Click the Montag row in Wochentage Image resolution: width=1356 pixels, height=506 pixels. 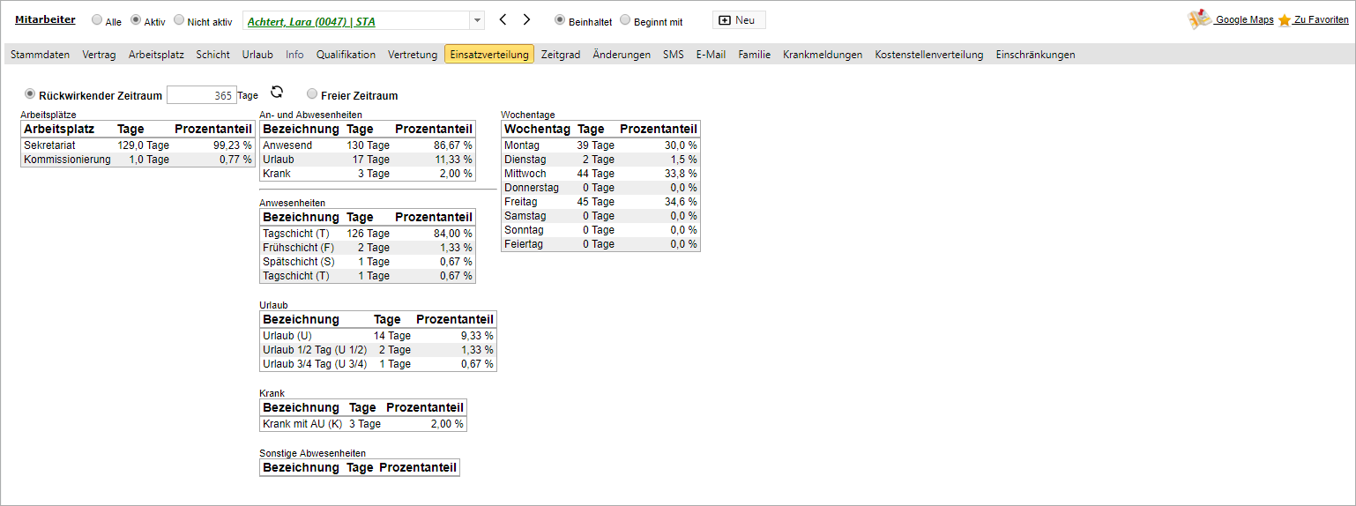tap(600, 145)
